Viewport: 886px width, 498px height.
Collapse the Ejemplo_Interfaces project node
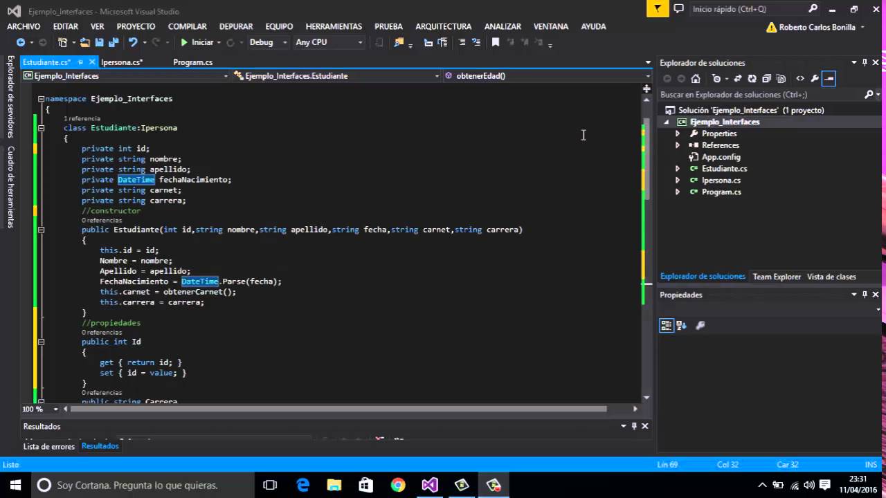tap(667, 122)
